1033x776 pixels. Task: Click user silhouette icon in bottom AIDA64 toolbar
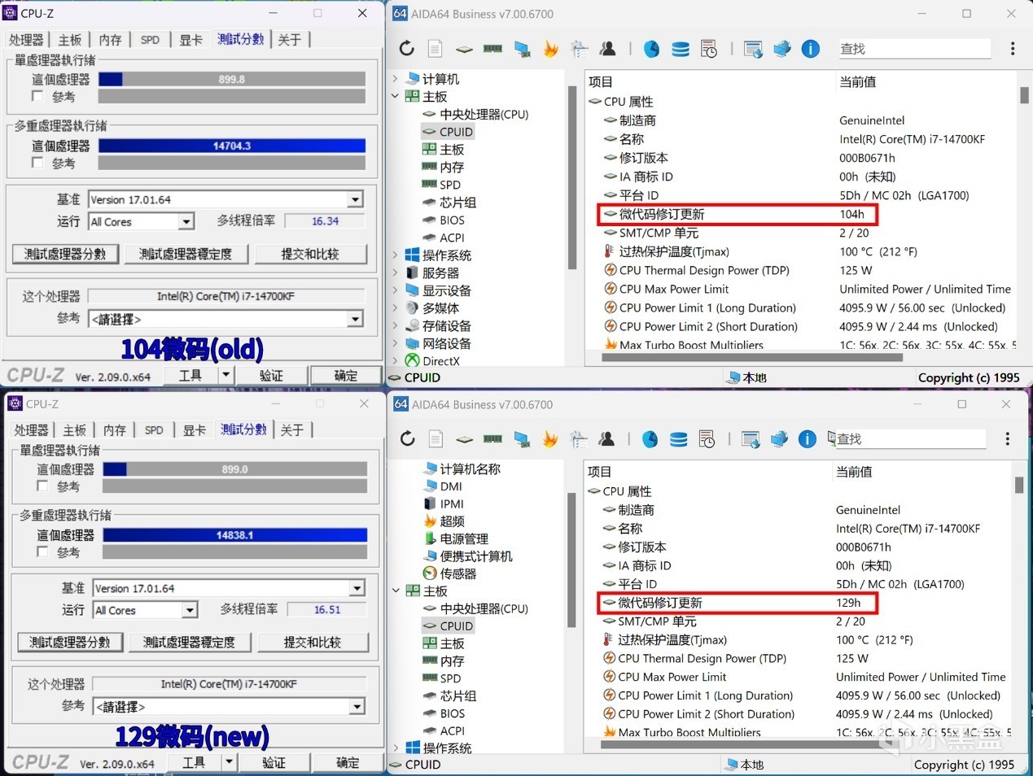click(606, 439)
